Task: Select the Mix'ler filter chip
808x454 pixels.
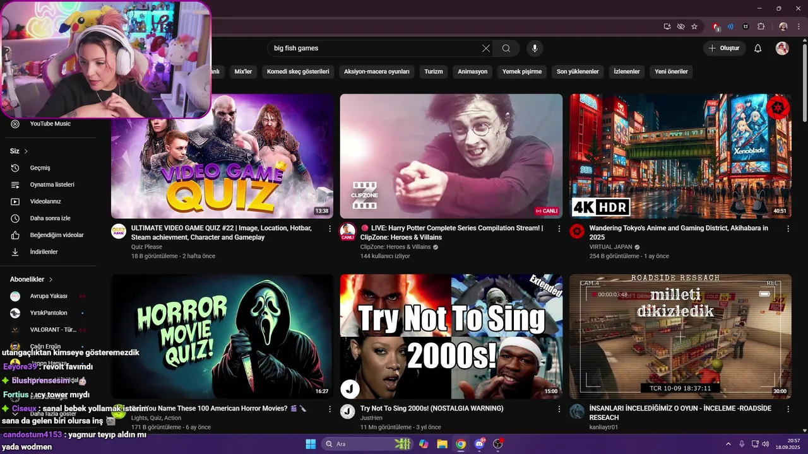Action: 243,71
